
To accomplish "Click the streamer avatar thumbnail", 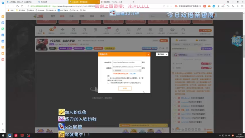I will click(42, 44).
